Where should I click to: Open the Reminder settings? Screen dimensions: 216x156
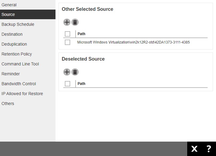coord(10,74)
